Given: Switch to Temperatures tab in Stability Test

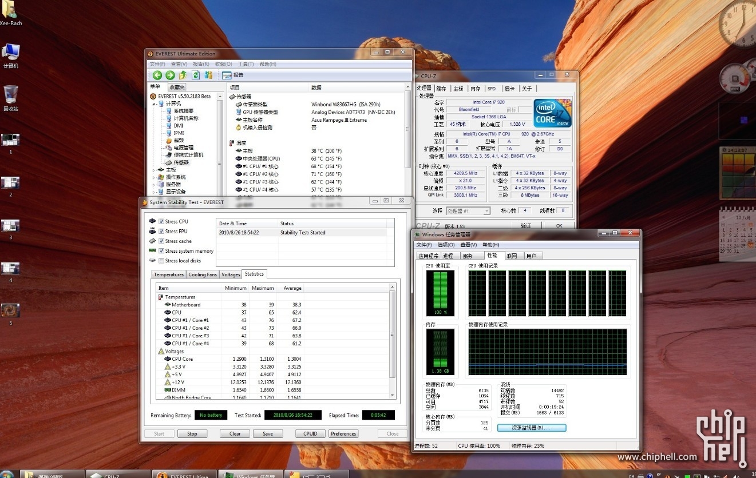Looking at the screenshot, I should pyautogui.click(x=169, y=274).
